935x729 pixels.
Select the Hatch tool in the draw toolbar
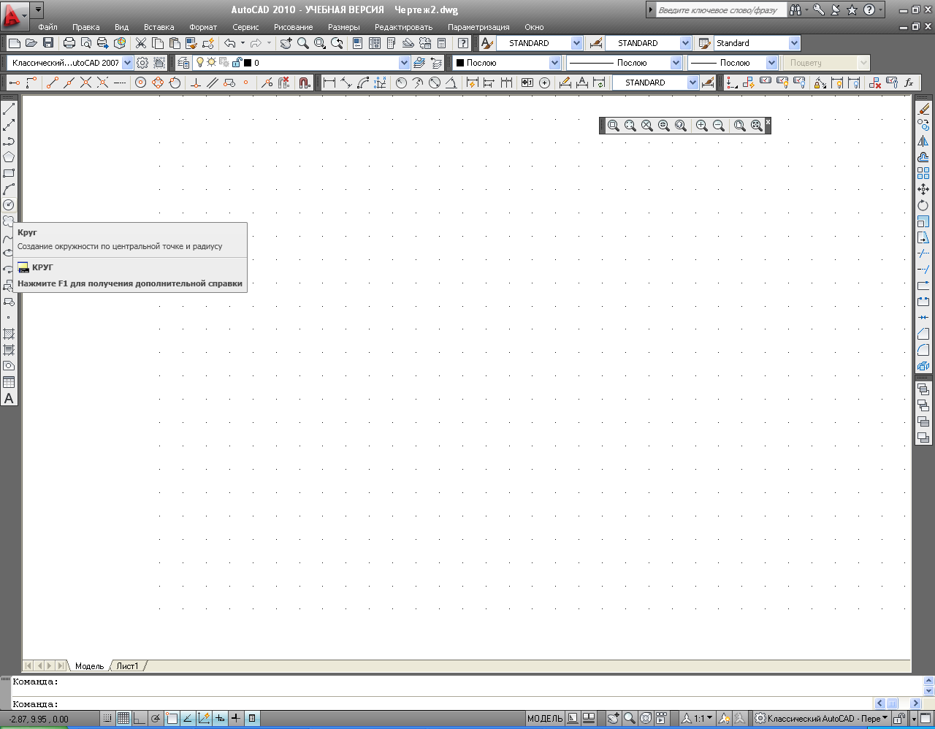click(9, 334)
